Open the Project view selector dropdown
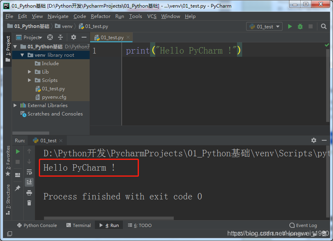This screenshot has height=241, width=333. [x=29, y=38]
